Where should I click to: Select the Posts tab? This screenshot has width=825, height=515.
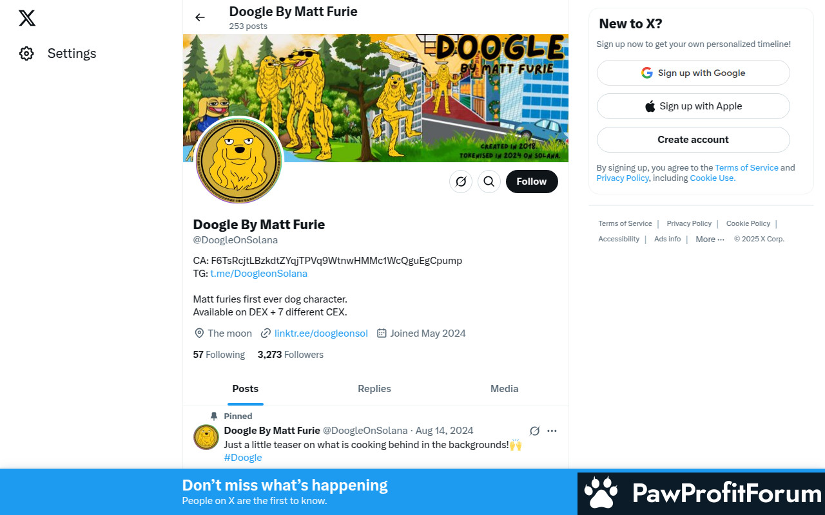[x=246, y=389]
